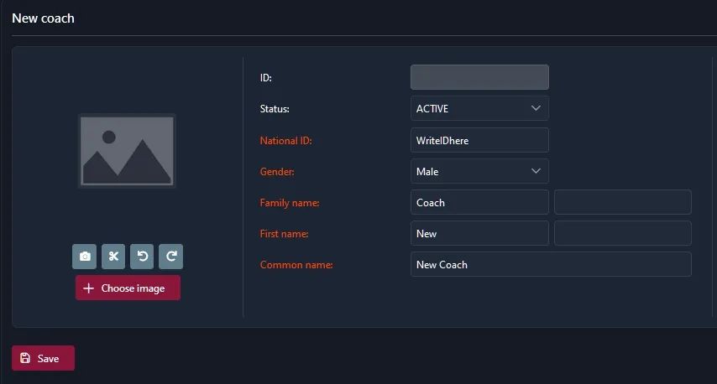717x384 pixels.
Task: Expand the Gender dropdown showing Male
Action: coord(479,171)
